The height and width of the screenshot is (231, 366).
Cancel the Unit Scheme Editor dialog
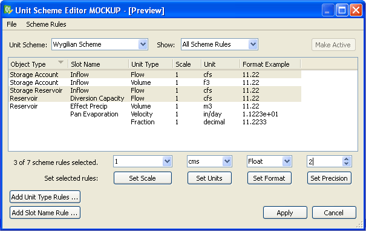point(334,213)
